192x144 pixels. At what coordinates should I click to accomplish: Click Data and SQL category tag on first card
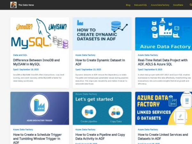pos(20,55)
